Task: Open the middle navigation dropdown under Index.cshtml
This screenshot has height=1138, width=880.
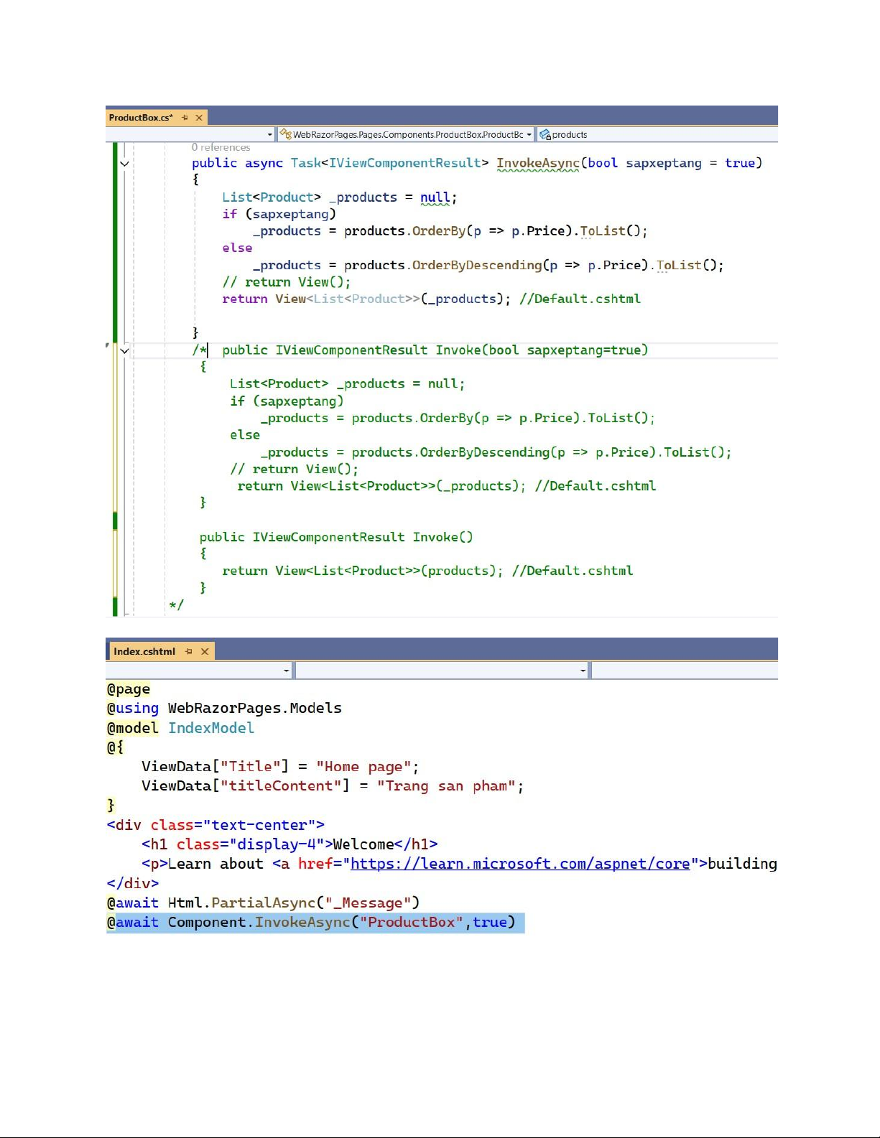Action: pyautogui.click(x=583, y=671)
